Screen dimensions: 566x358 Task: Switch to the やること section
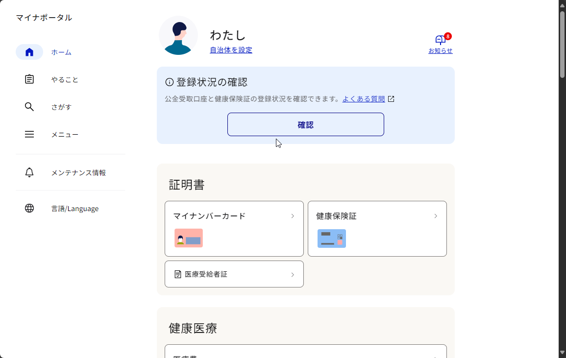64,79
